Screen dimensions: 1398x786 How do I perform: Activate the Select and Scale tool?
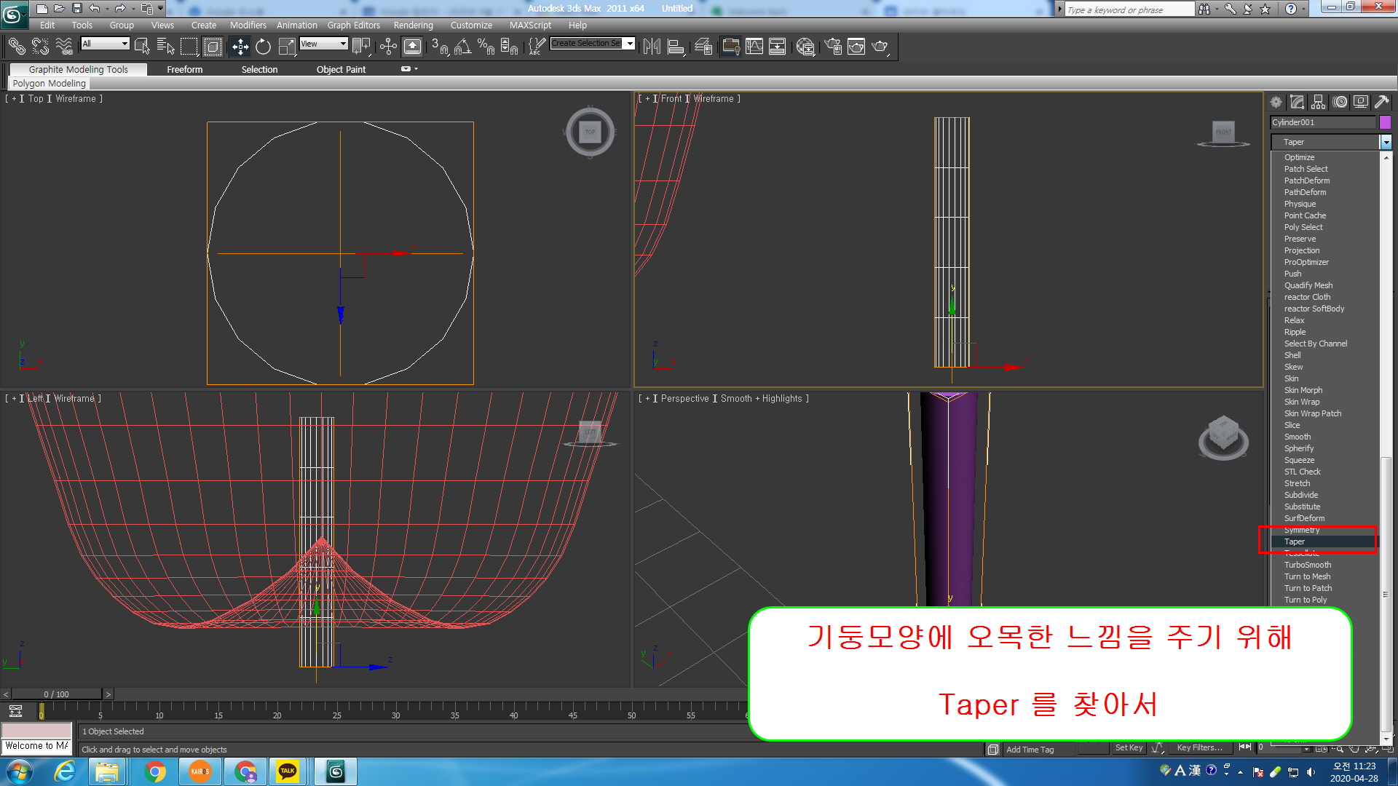[287, 47]
